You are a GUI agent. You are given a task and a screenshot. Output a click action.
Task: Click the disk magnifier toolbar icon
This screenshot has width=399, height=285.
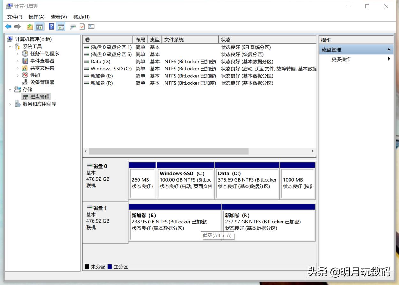point(72,26)
